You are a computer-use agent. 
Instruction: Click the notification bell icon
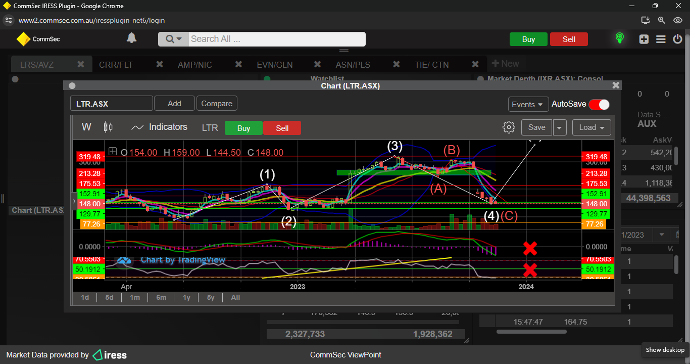131,38
